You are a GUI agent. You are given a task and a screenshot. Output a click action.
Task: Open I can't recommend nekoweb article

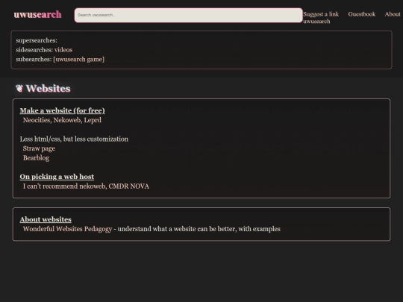coord(64,186)
